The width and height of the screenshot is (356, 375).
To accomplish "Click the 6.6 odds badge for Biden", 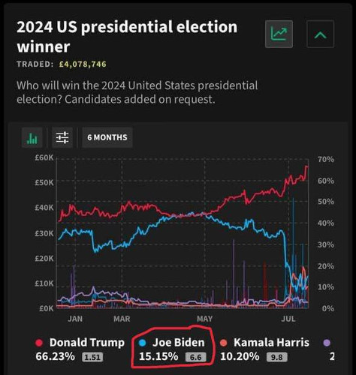I will 196,357.
